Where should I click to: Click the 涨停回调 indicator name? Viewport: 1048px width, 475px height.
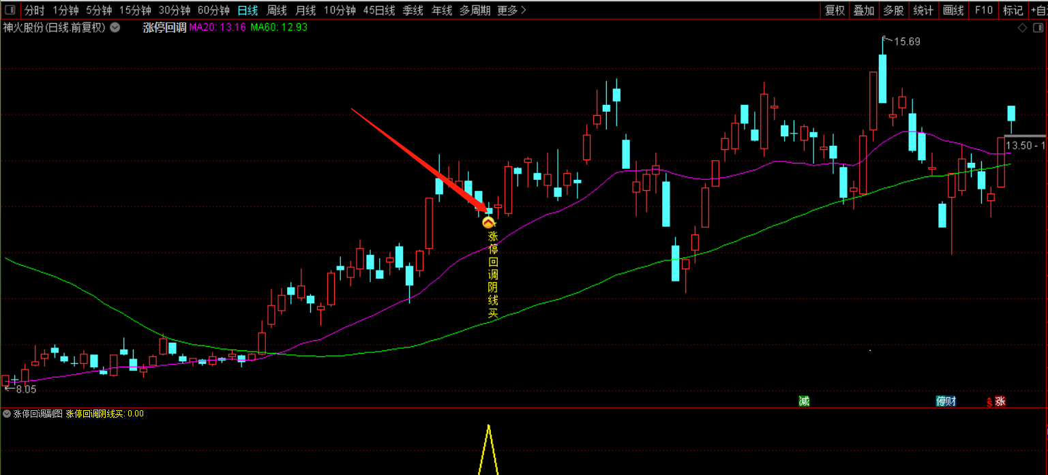tap(164, 28)
